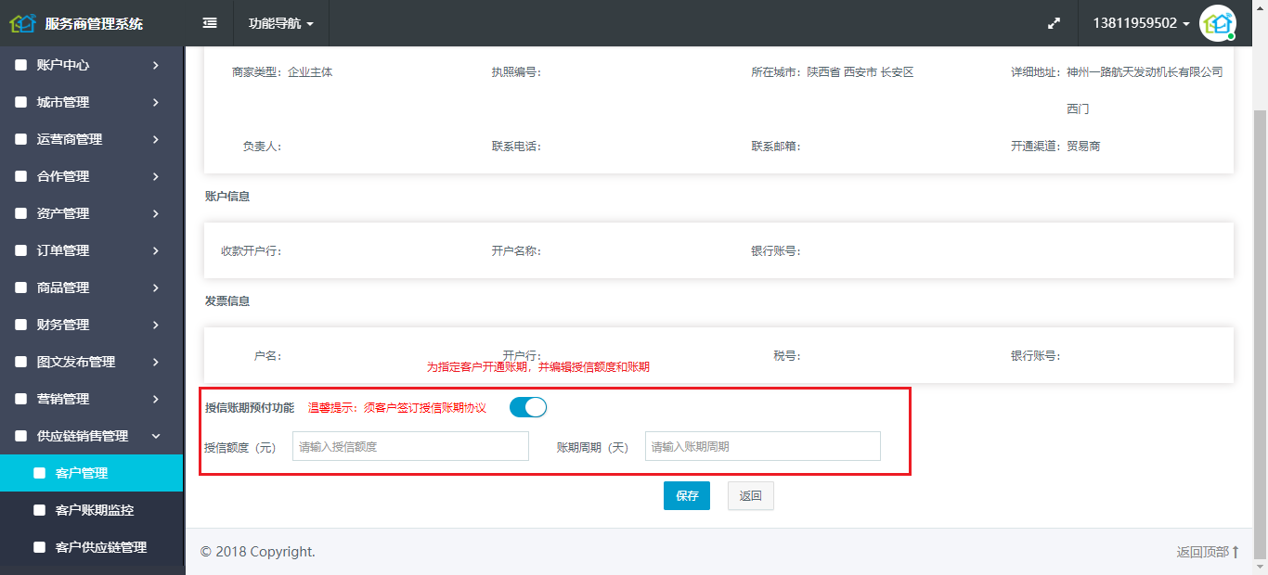The width and height of the screenshot is (1268, 575).
Task: Expand 合作管理 chevron arrow
Action: point(156,176)
